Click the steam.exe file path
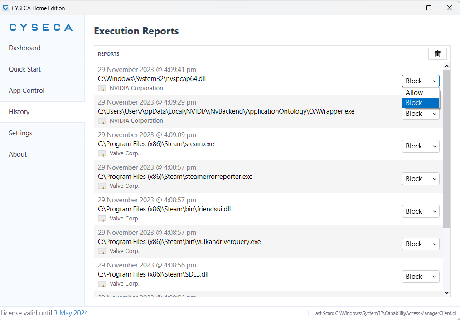This screenshot has width=460, height=320. (x=156, y=144)
